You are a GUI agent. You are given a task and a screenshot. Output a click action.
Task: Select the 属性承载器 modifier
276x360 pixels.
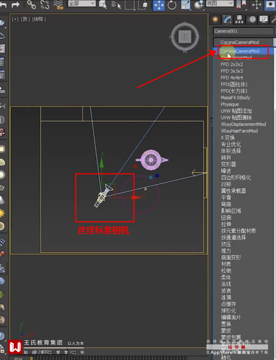(233, 191)
